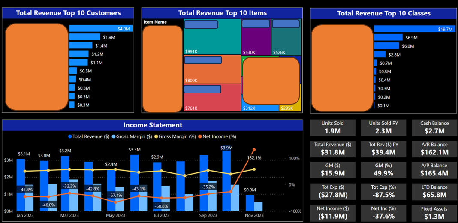Click the Gross Margin ($) legend marker
This screenshot has width=458, height=223.
[x=114, y=136]
